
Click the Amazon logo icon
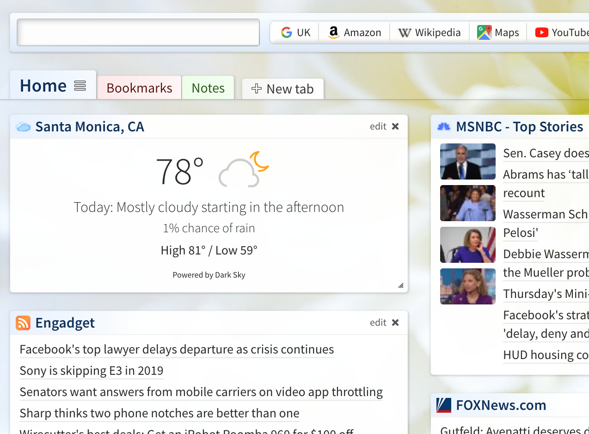333,32
